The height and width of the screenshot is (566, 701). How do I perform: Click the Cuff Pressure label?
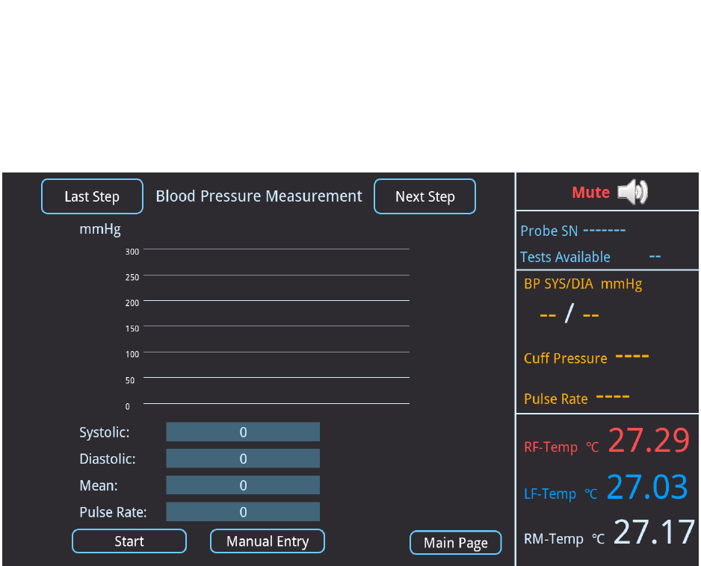[x=566, y=358]
